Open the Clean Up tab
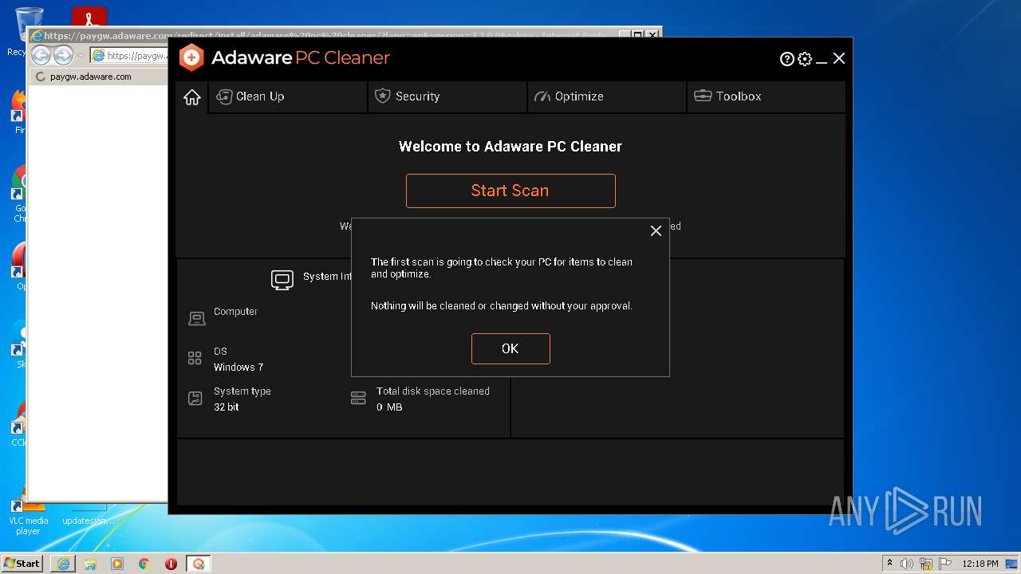The image size is (1021, 574). click(288, 96)
